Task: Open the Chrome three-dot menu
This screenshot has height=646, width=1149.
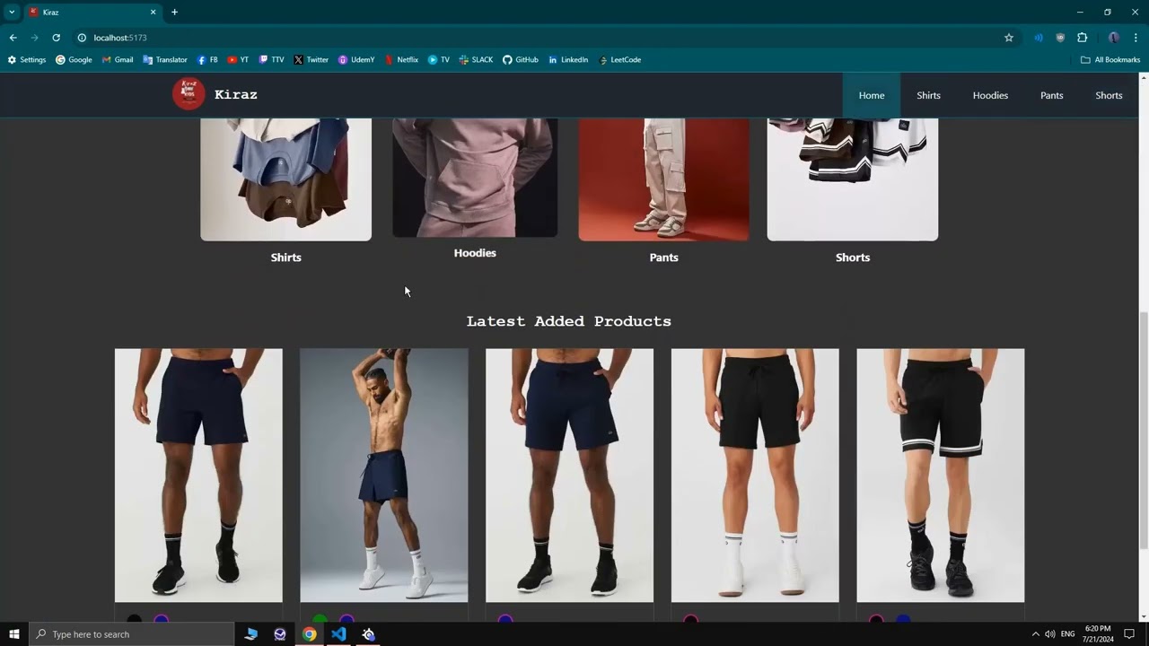Action: [1136, 38]
